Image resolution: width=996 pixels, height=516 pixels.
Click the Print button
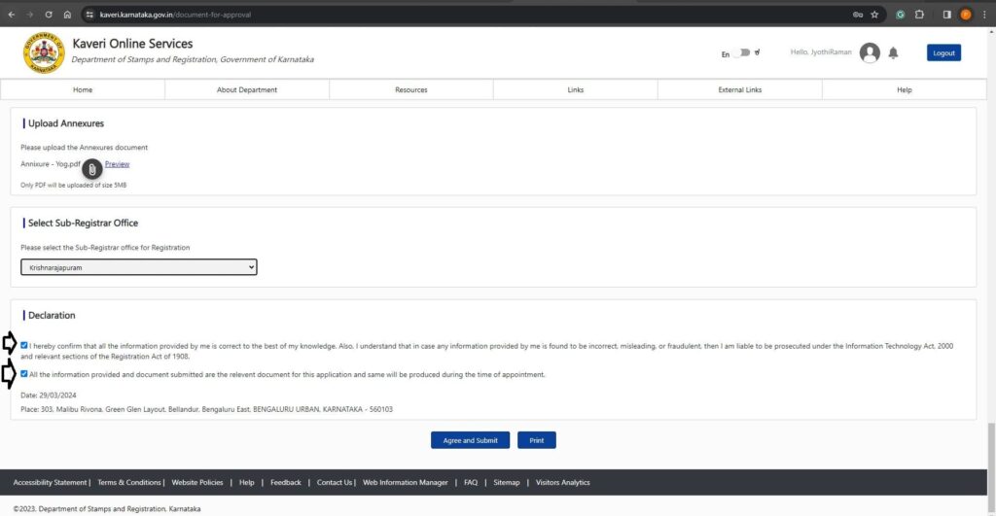coord(536,440)
